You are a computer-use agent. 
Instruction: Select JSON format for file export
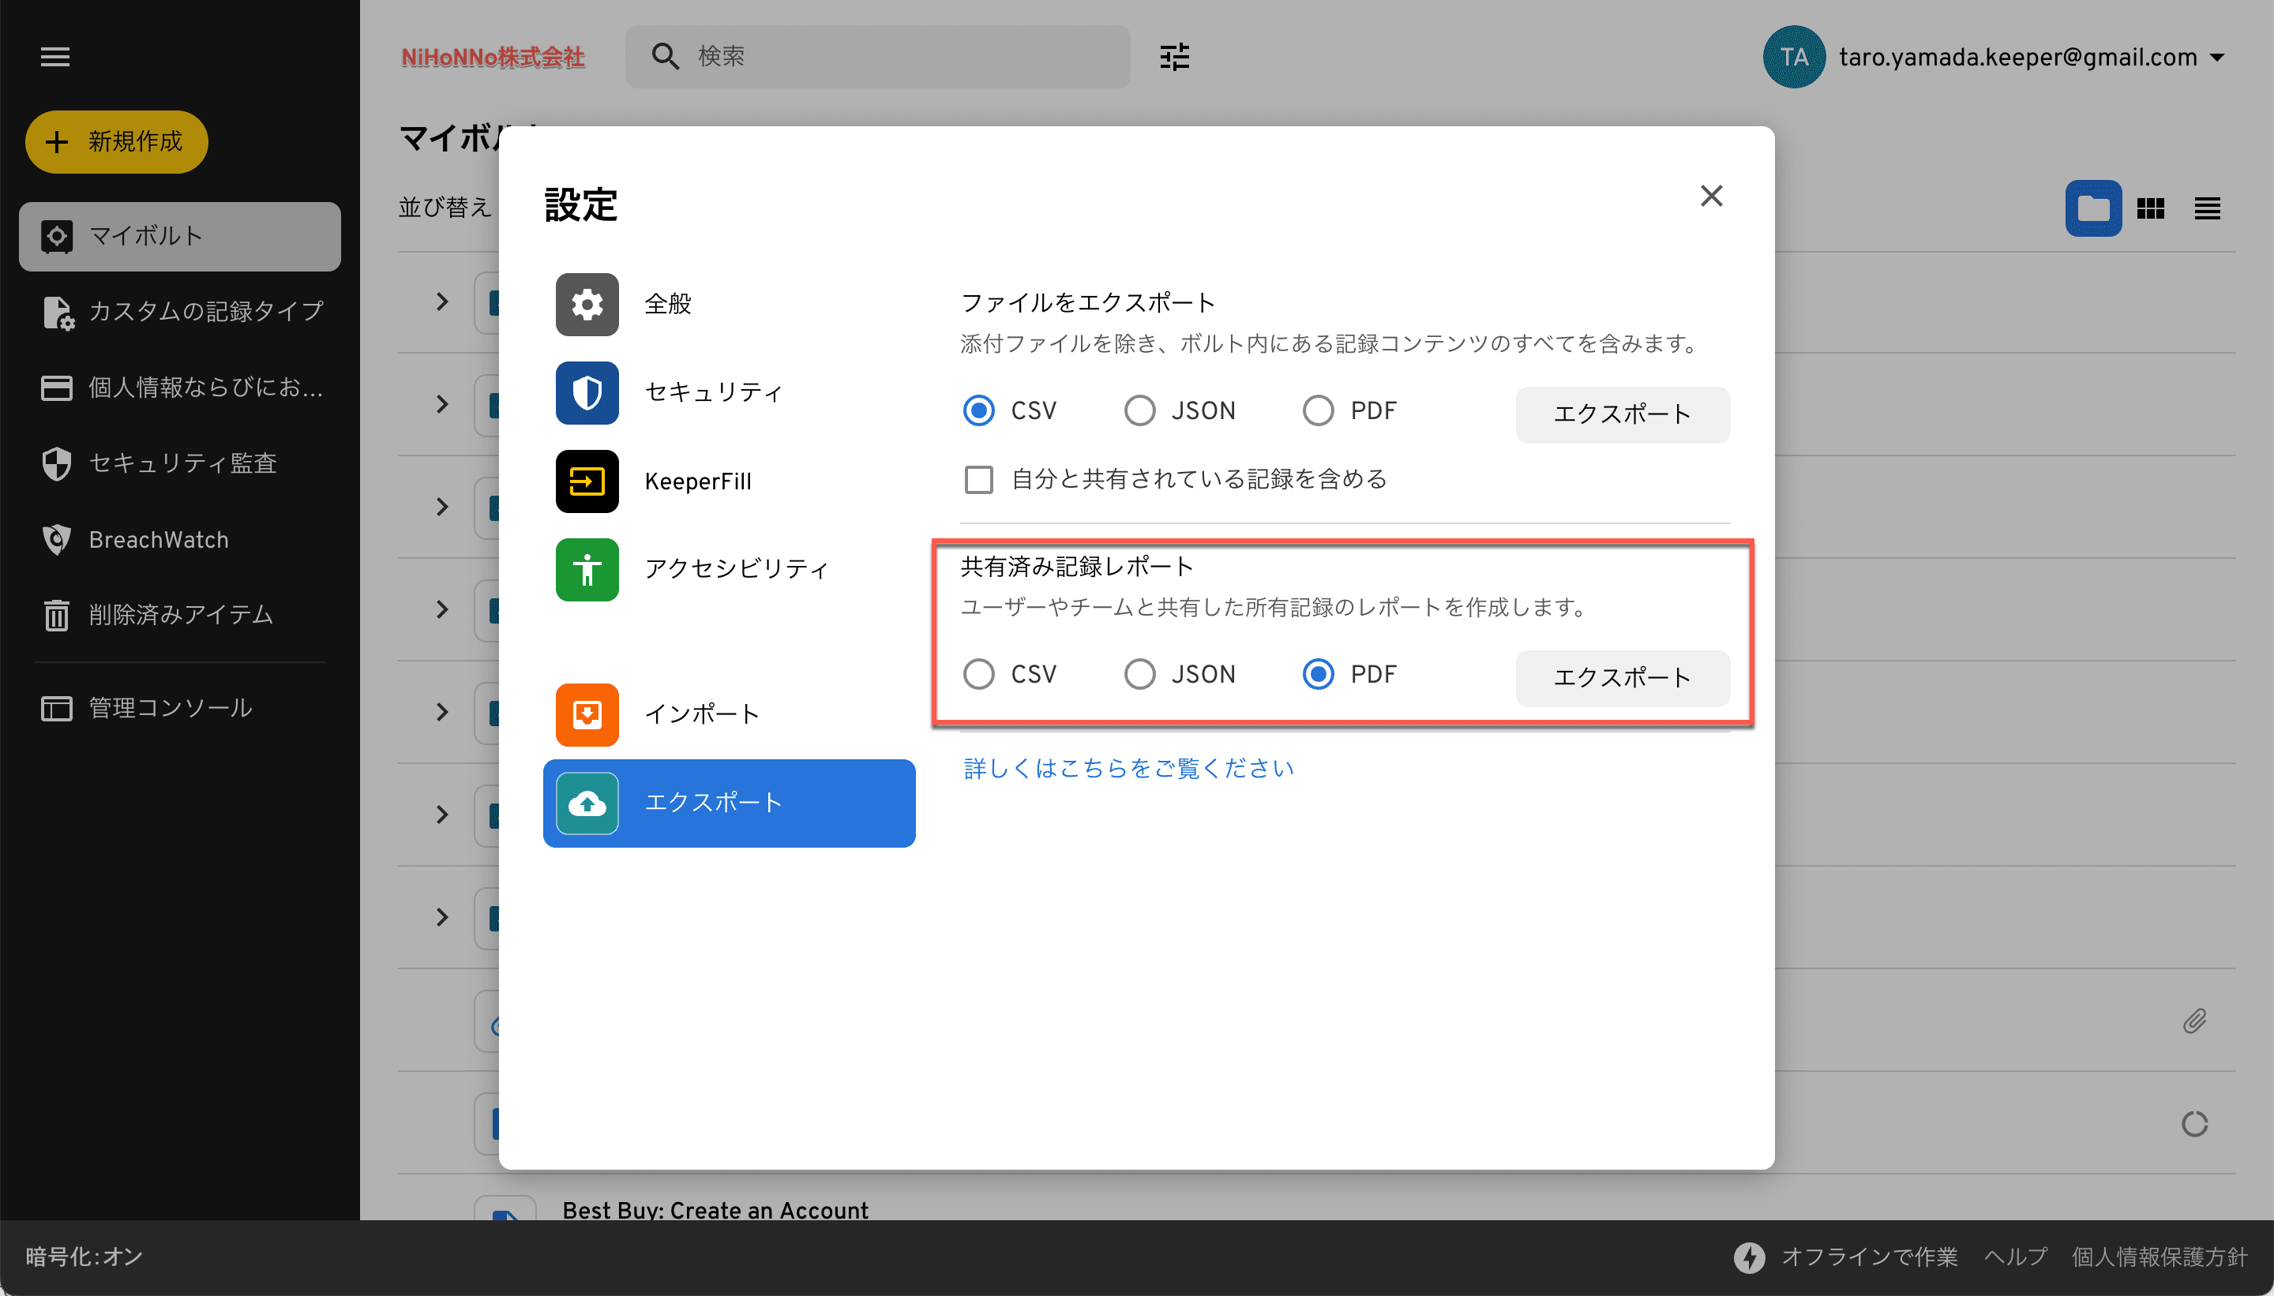tap(1139, 411)
